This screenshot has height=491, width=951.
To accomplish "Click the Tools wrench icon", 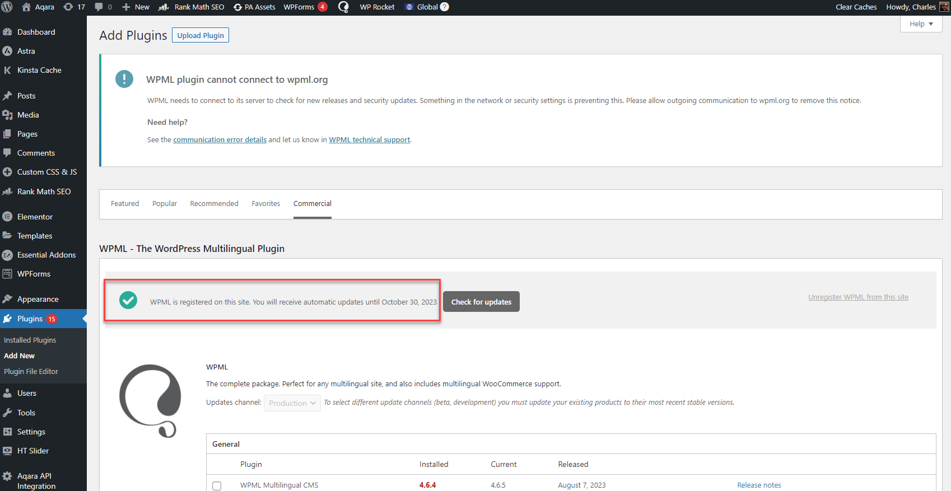I will [x=7, y=413].
